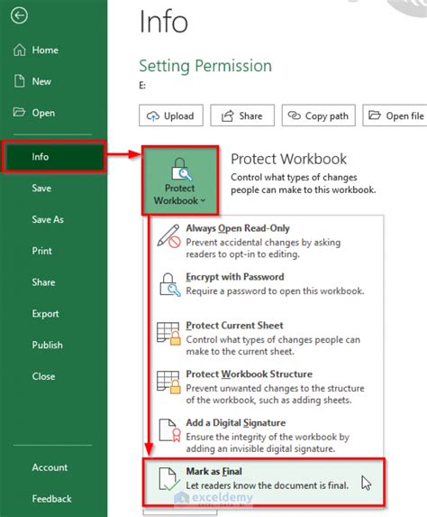427x517 pixels.
Task: Select Mark as Final option
Action: pos(264,482)
